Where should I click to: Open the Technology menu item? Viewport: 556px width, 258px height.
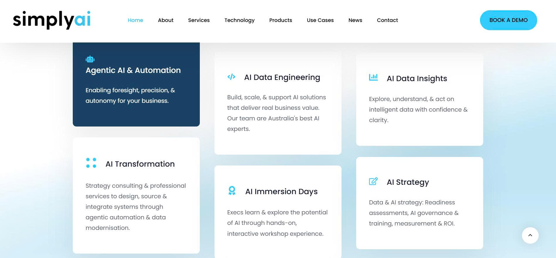tap(239, 20)
